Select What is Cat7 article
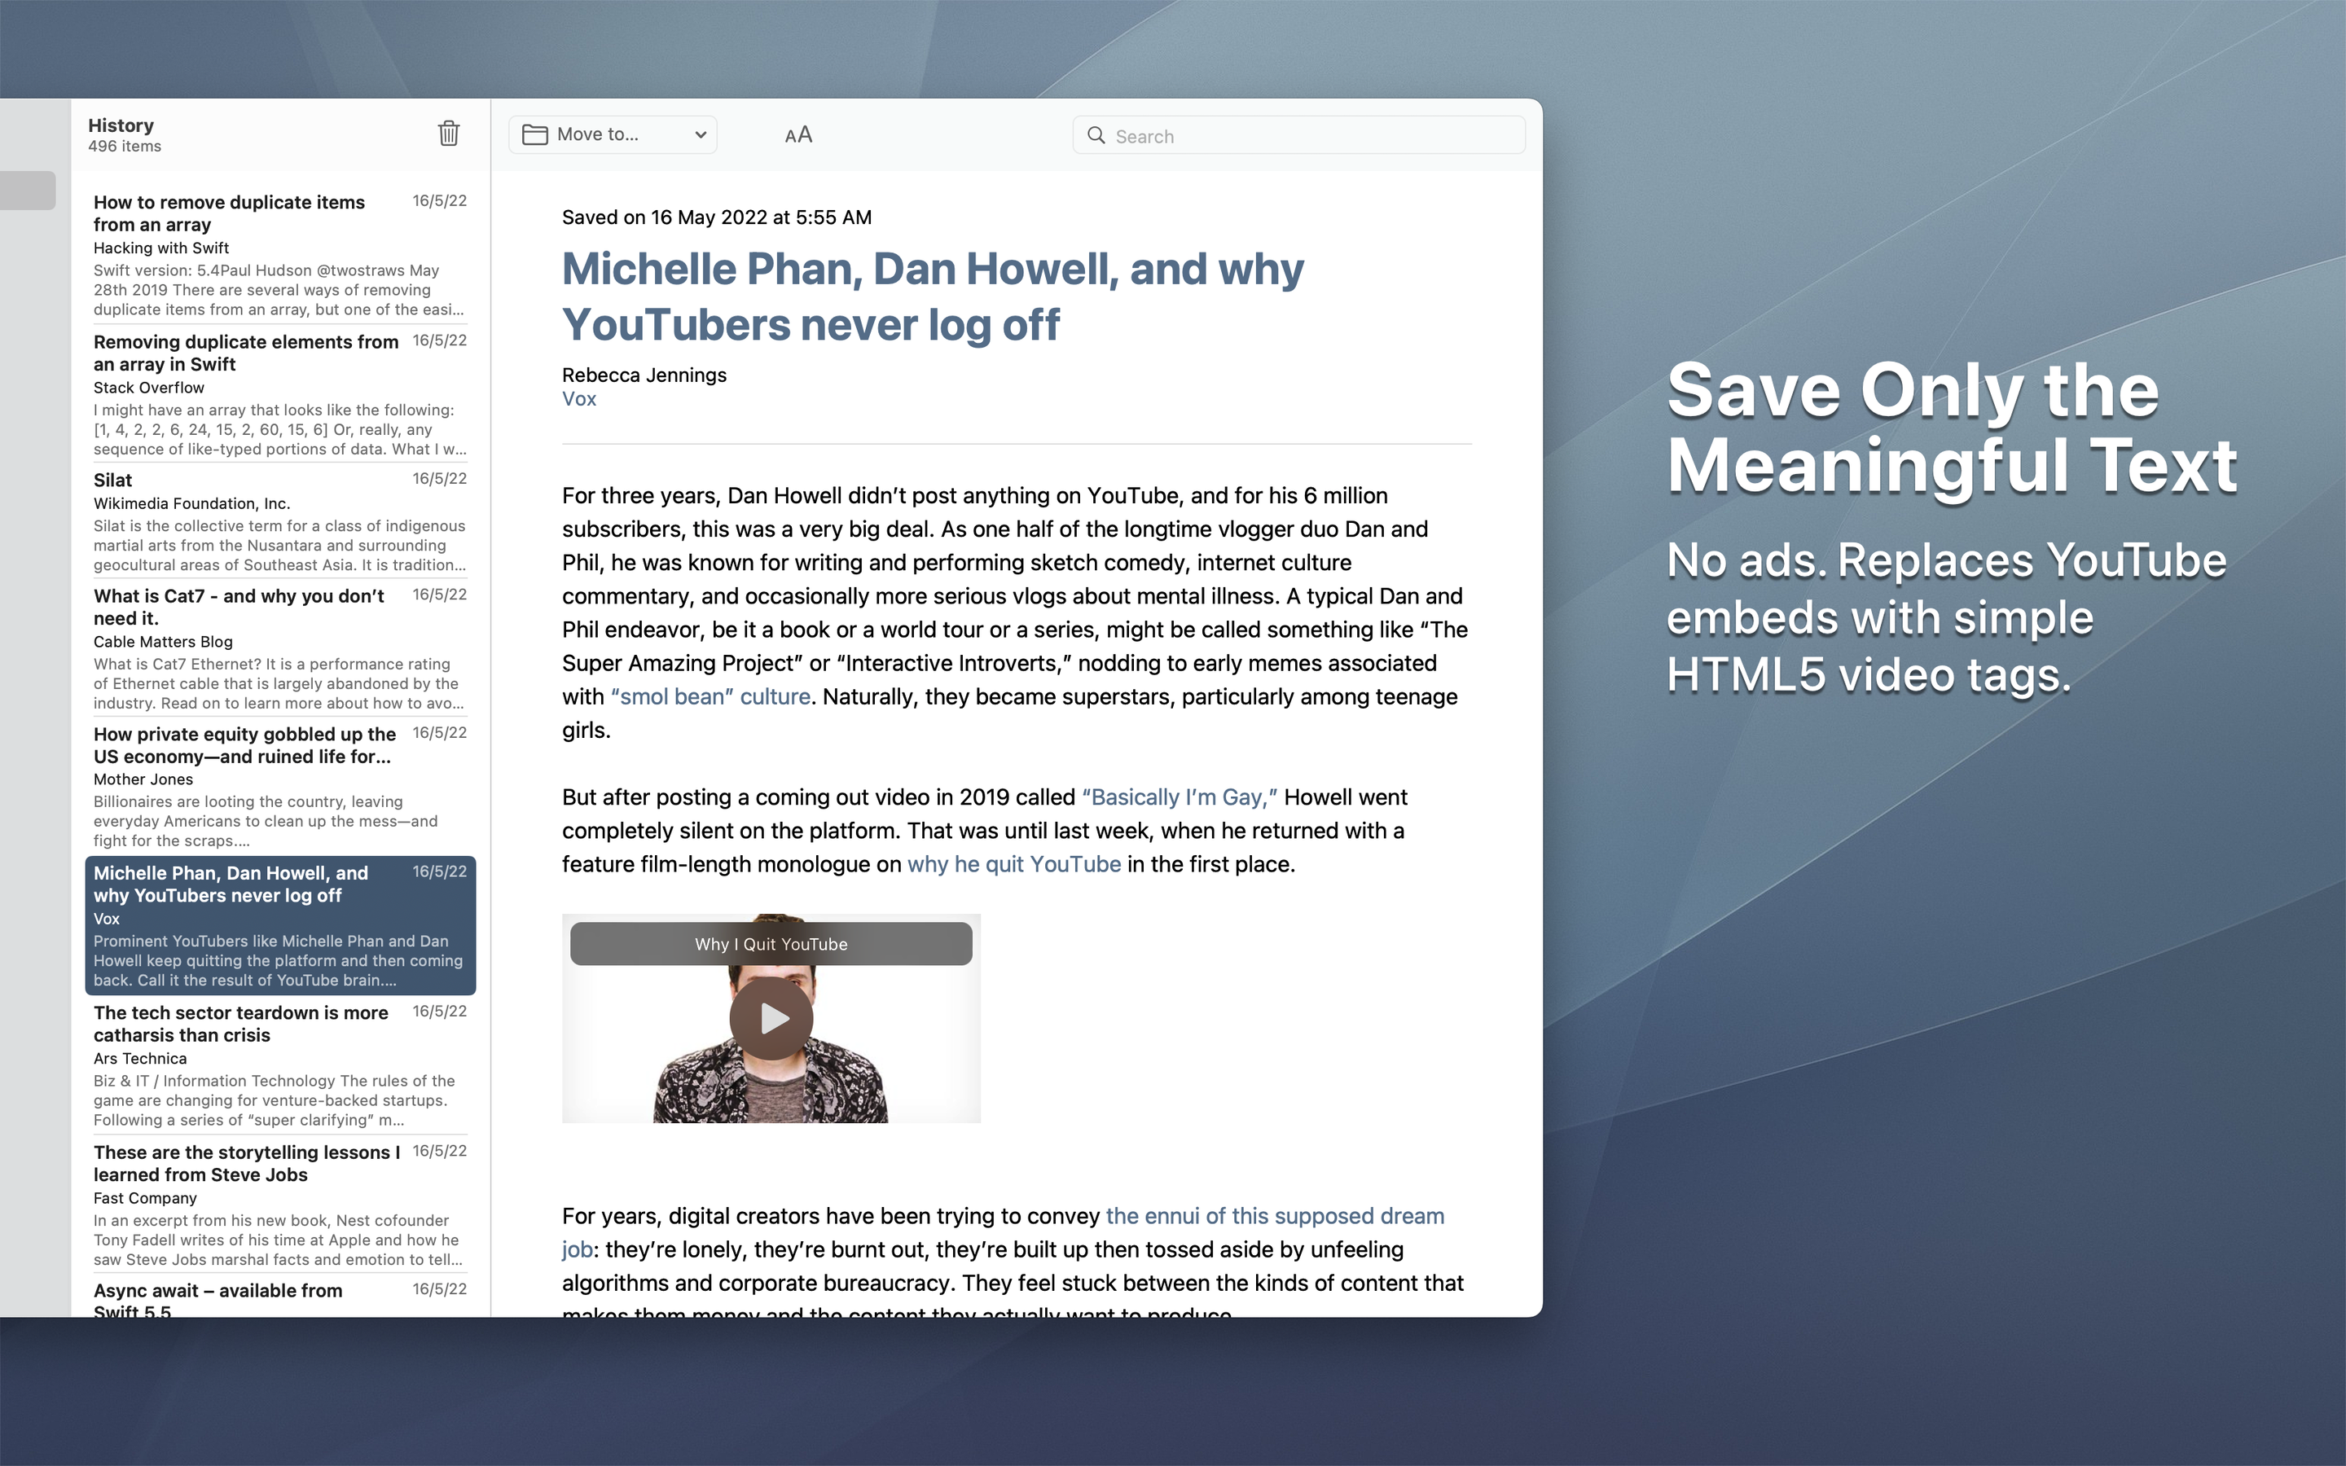The height and width of the screenshot is (1466, 2346). 280,648
